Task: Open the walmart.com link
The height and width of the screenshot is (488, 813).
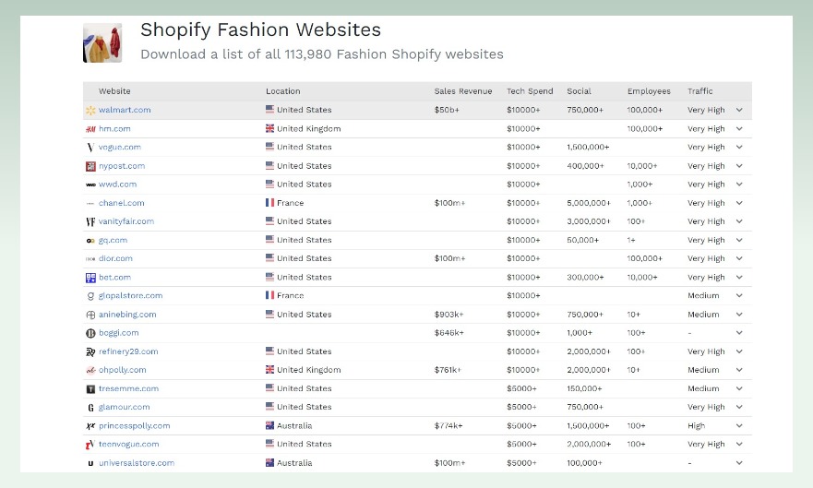Action: (x=125, y=110)
